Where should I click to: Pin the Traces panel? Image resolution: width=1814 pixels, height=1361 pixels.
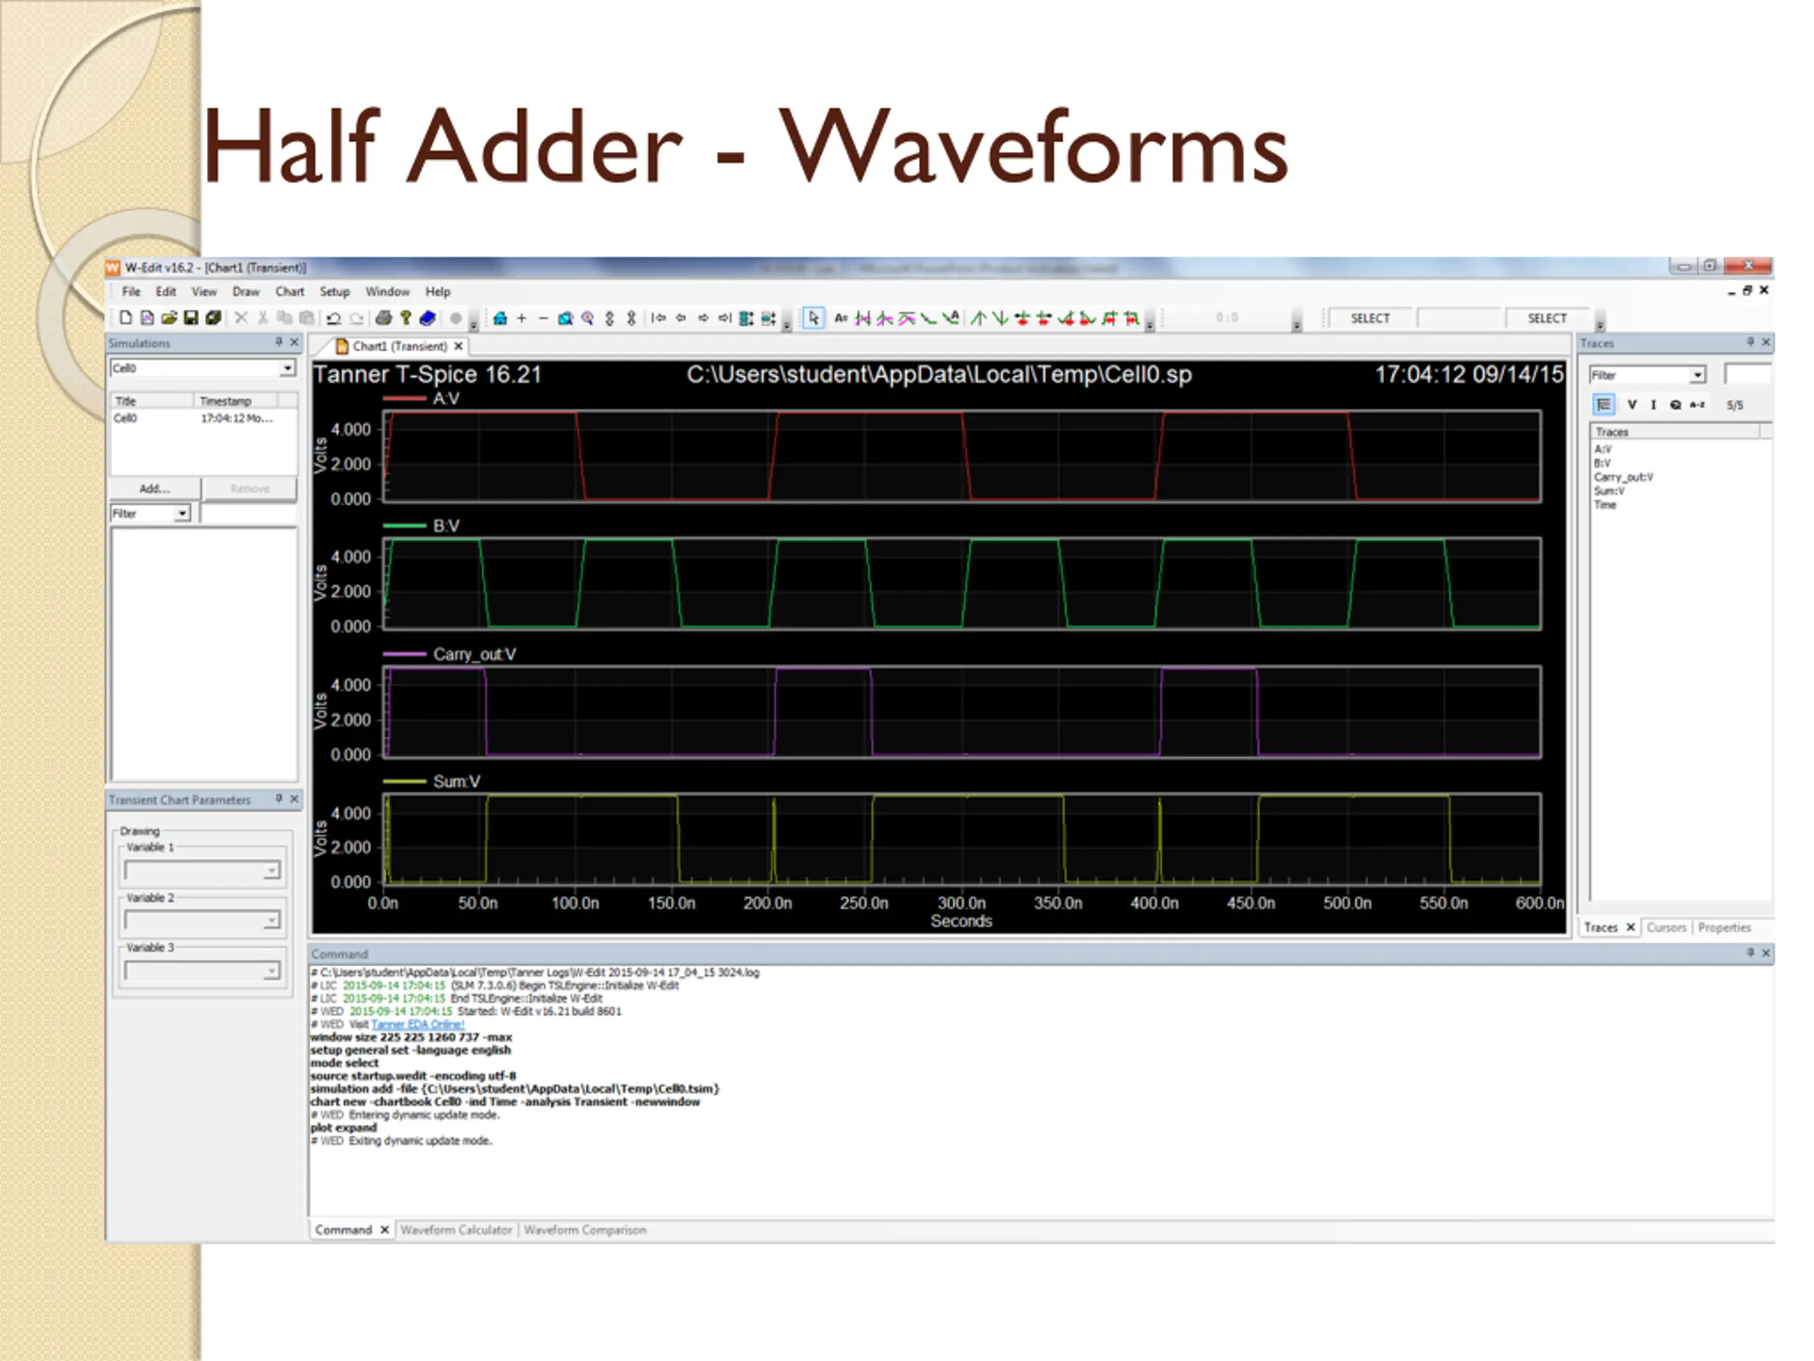(x=1750, y=342)
